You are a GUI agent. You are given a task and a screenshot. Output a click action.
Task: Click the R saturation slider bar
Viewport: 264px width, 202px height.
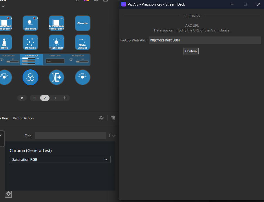29,58
